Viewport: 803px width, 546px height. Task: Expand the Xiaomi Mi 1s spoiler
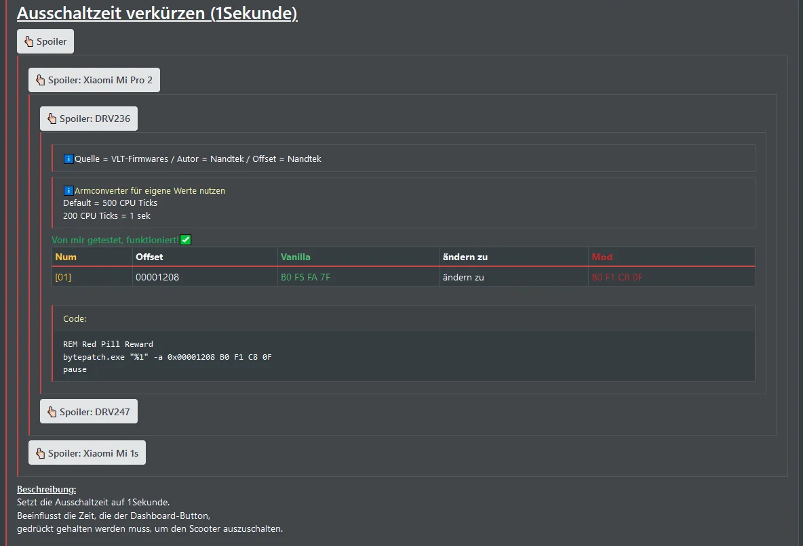coord(87,453)
